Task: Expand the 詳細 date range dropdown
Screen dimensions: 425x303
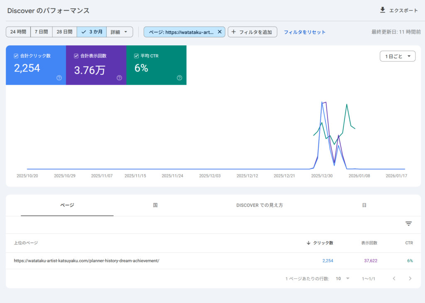Action: point(120,32)
